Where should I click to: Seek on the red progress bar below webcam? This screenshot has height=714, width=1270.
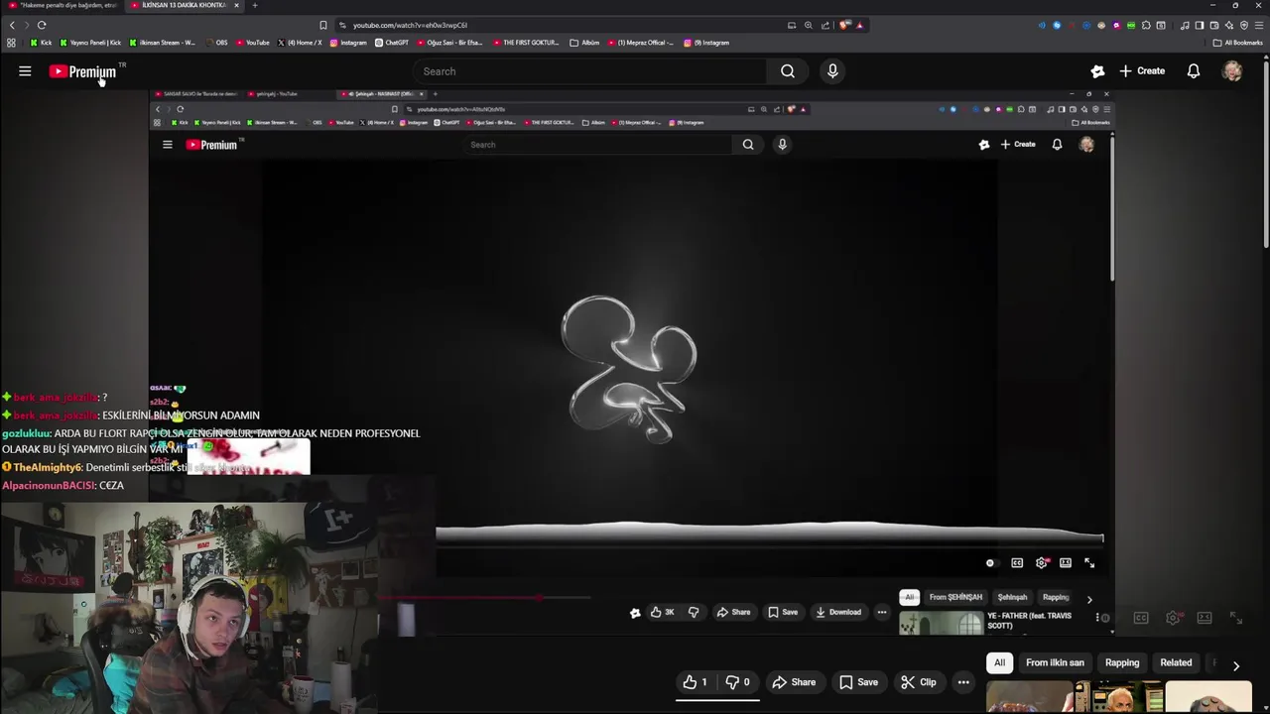tap(483, 598)
